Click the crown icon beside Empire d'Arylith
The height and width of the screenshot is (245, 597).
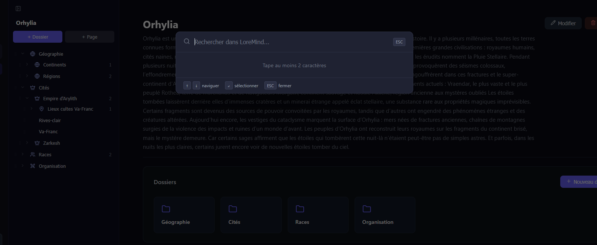pos(37,98)
